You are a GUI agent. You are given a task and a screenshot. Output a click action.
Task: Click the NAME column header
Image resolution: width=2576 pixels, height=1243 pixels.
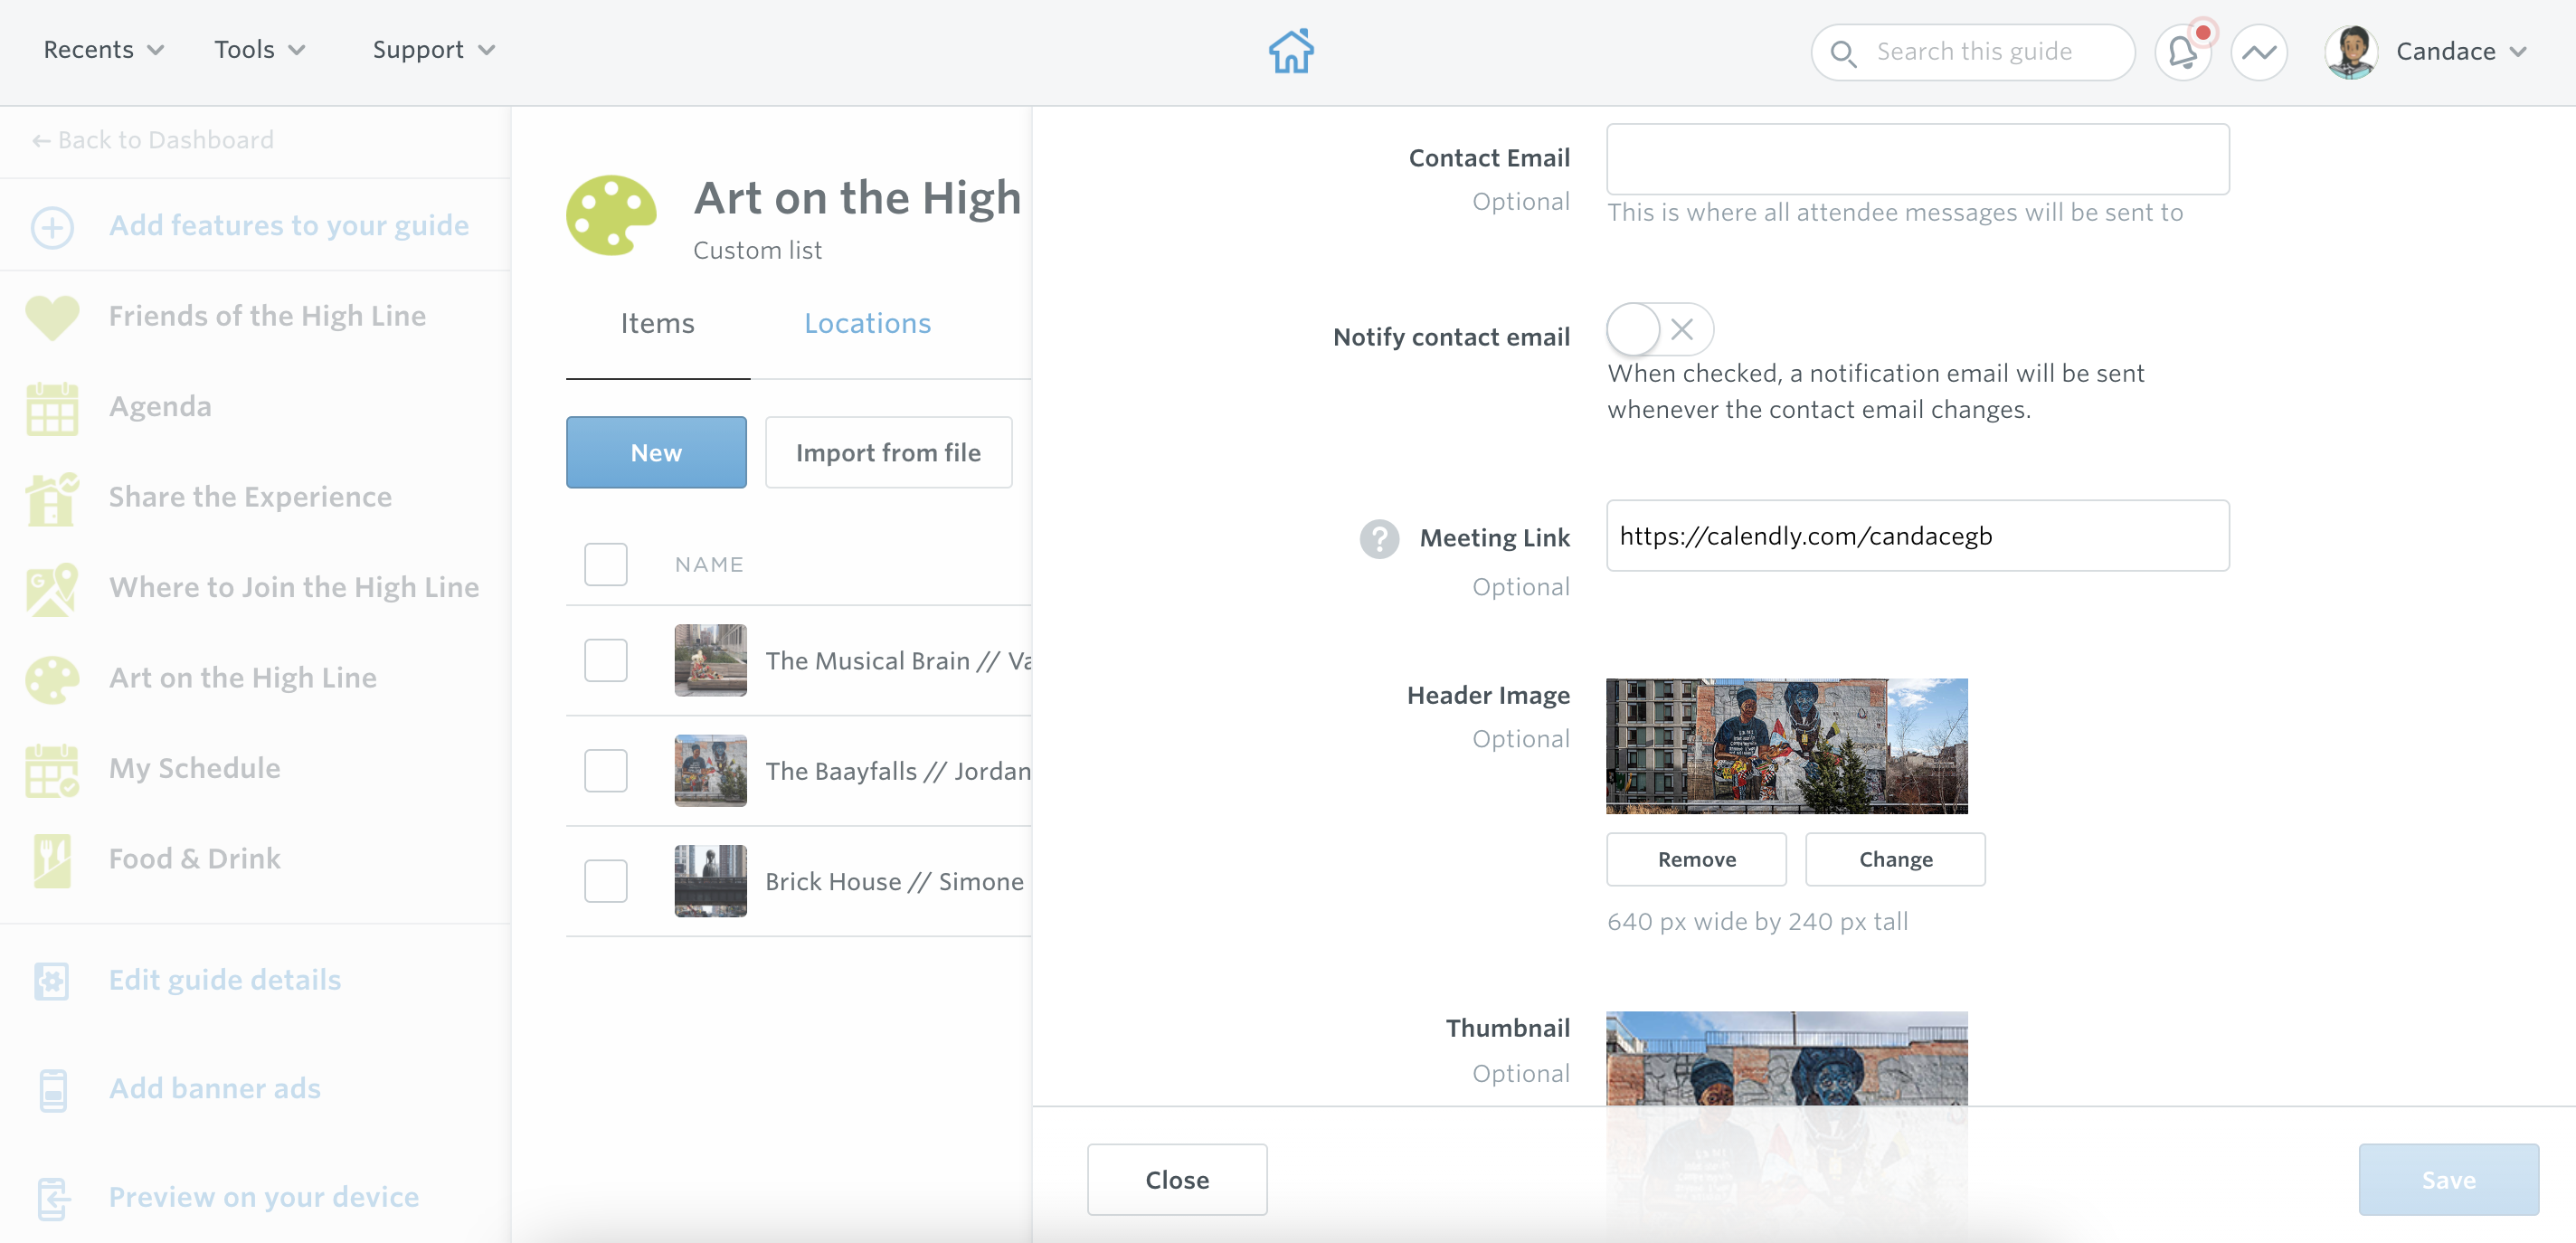(x=709, y=565)
